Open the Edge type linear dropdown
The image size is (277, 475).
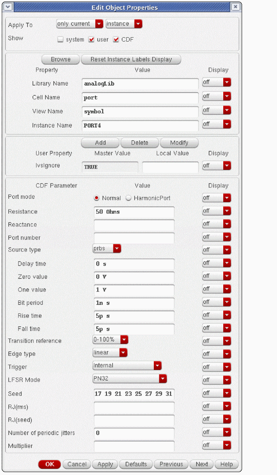[x=110, y=353]
